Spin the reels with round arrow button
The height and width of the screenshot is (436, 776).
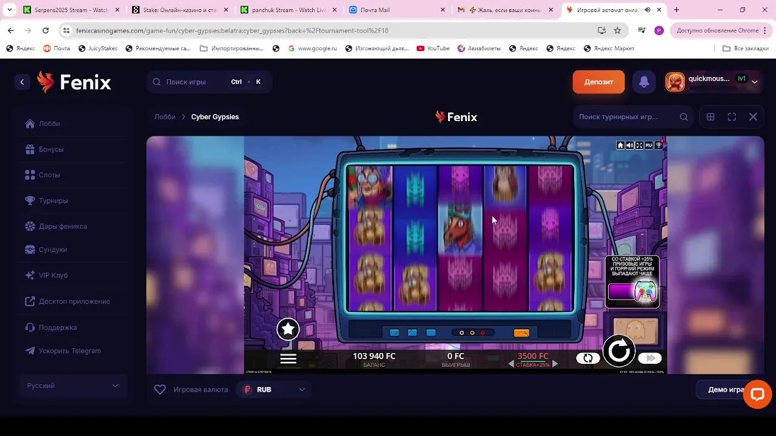click(618, 351)
